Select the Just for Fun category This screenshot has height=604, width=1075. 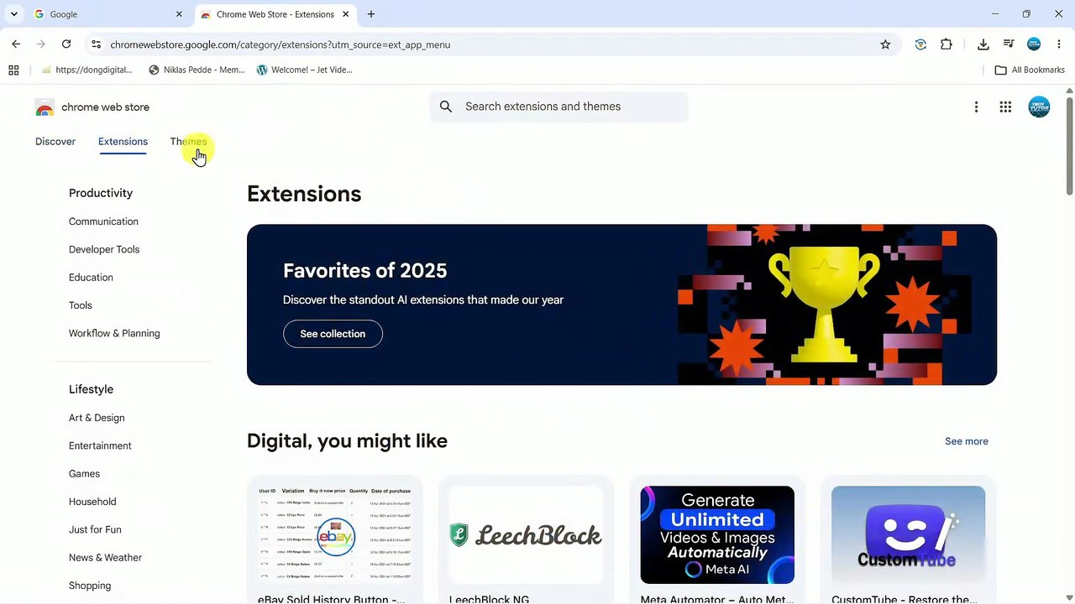95,529
